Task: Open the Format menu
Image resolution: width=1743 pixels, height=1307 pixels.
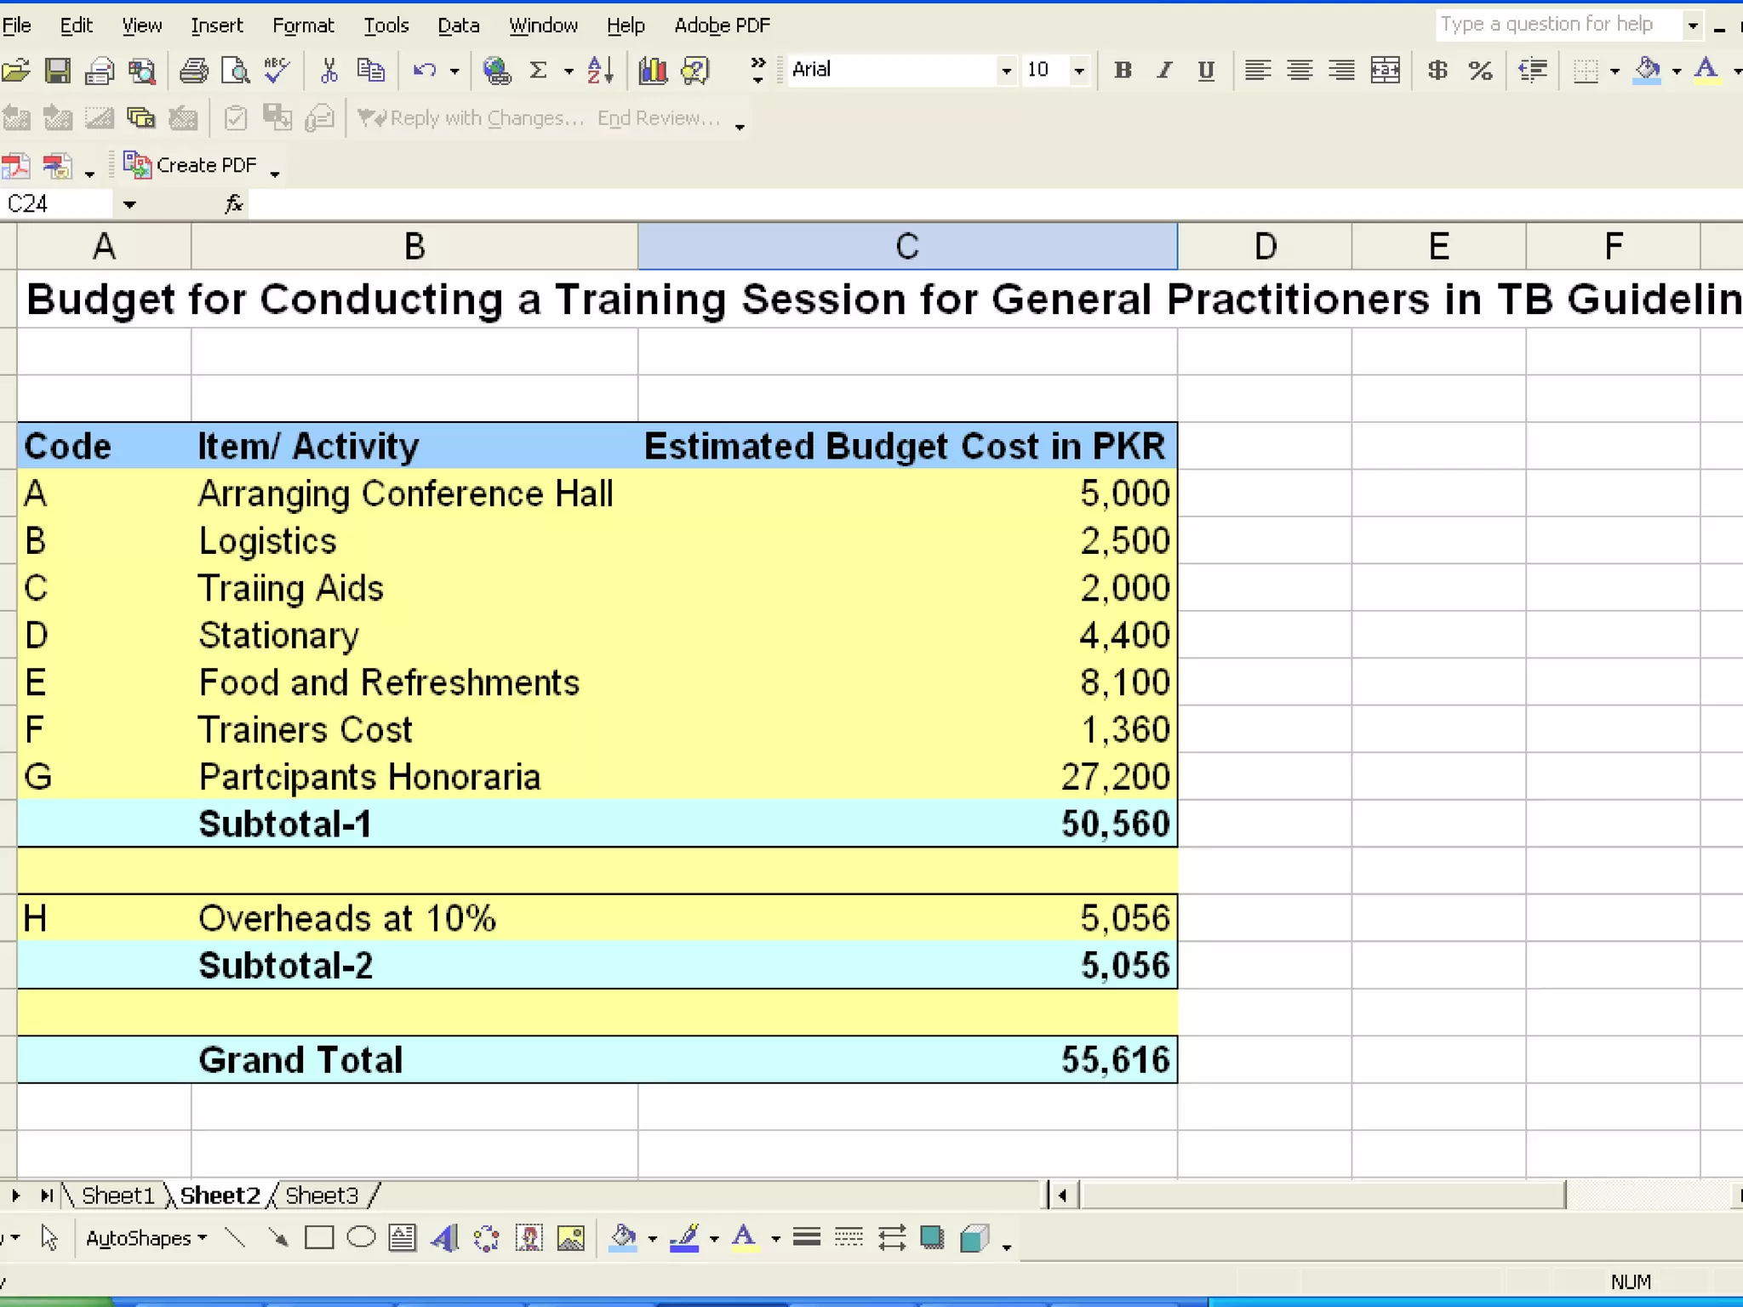Action: coord(303,26)
